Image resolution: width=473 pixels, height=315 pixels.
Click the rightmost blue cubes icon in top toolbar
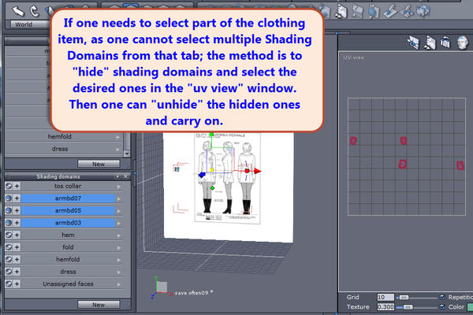[423, 11]
